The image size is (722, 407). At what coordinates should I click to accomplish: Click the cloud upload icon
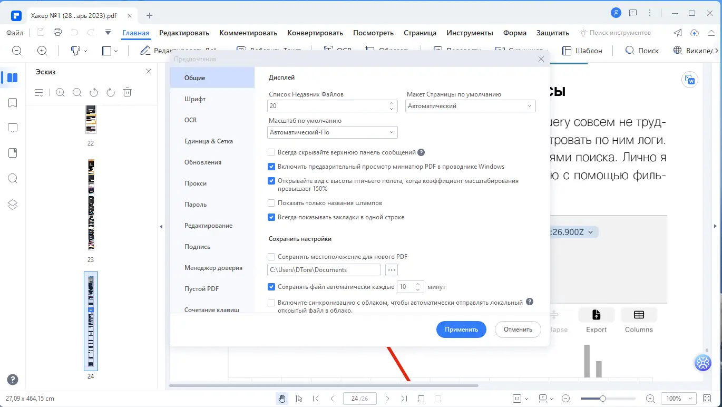695,33
